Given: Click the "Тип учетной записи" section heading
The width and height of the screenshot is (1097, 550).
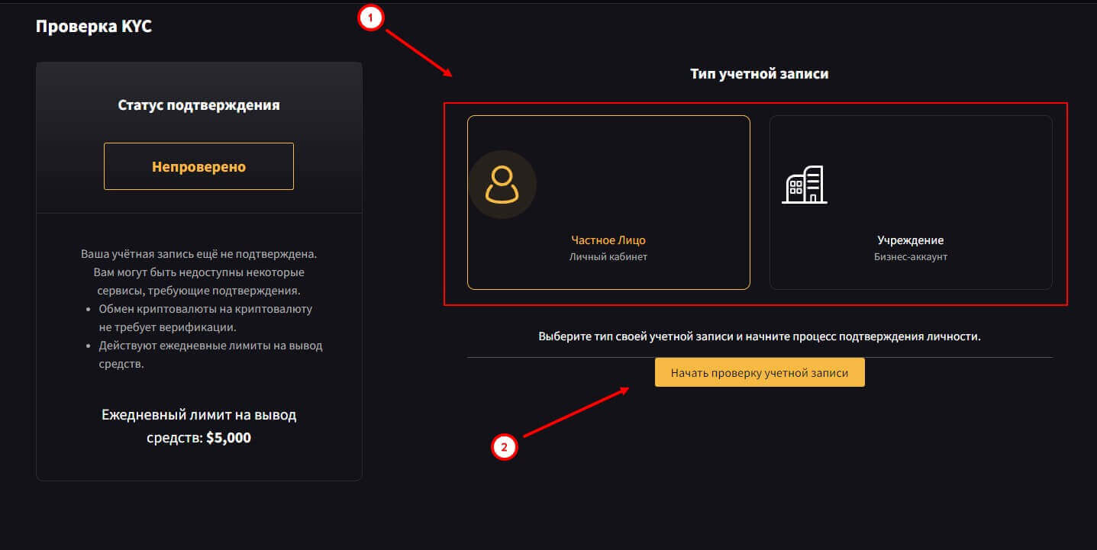Looking at the screenshot, I should [759, 74].
